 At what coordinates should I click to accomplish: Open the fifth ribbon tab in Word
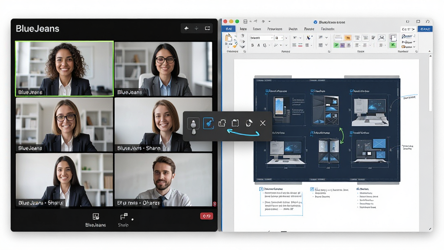(x=293, y=29)
